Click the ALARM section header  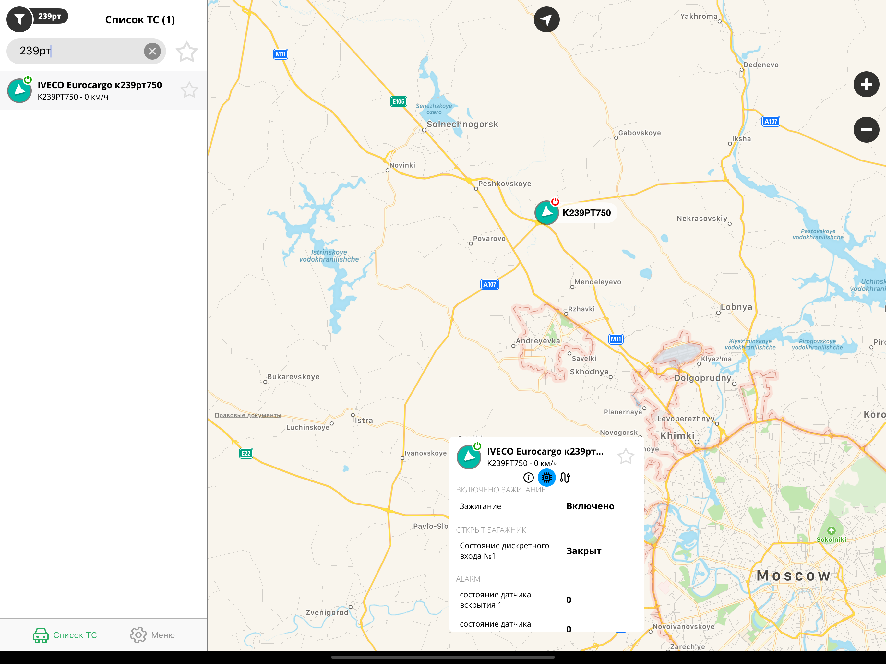468,579
